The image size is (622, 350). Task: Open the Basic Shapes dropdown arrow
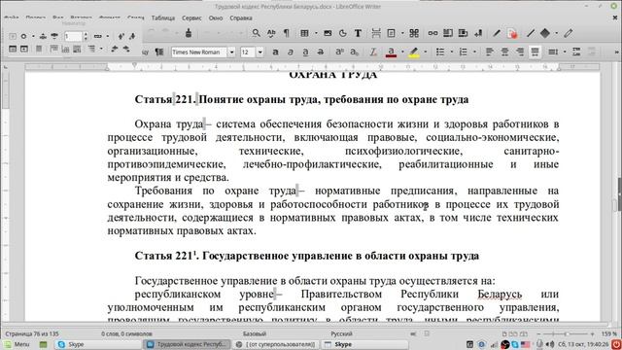[x=557, y=33]
